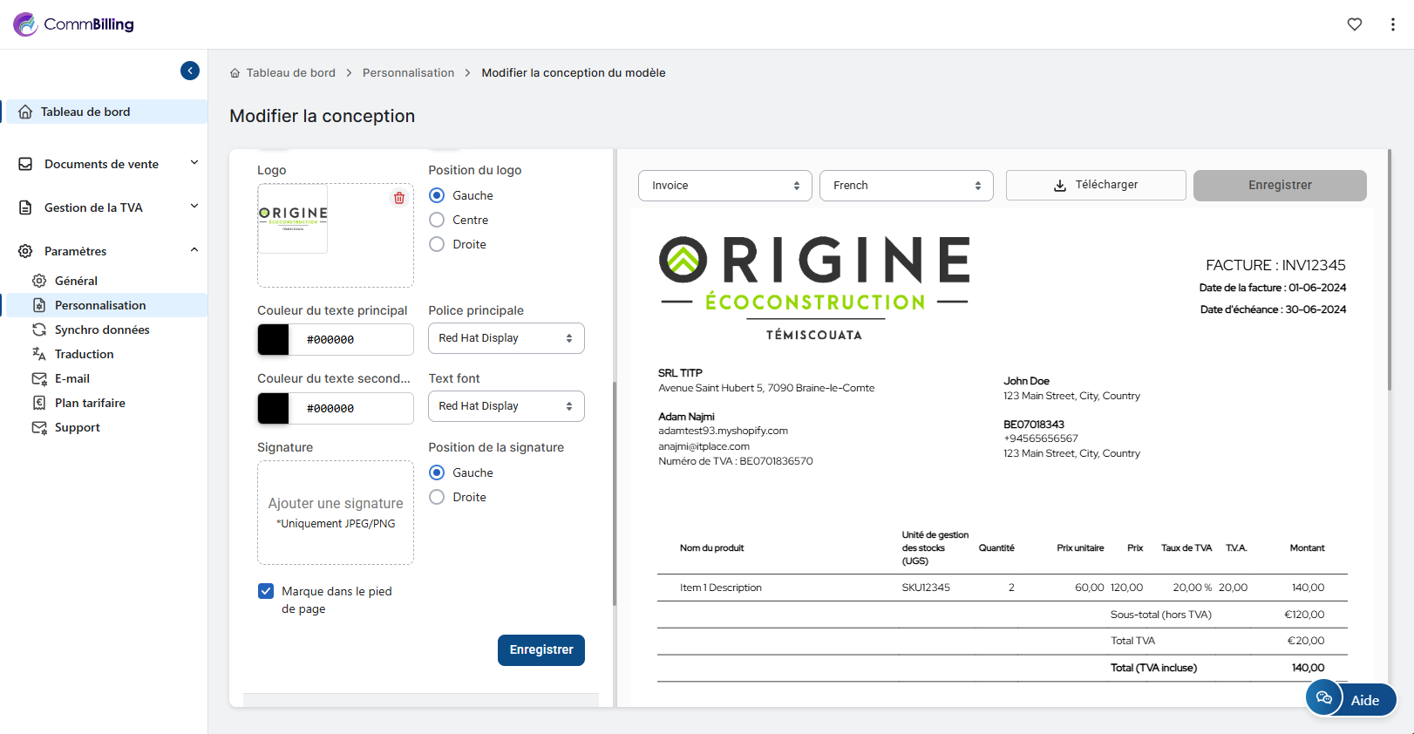Image resolution: width=1414 pixels, height=734 pixels.
Task: Click the heart favorite icon in header
Action: pos(1354,24)
